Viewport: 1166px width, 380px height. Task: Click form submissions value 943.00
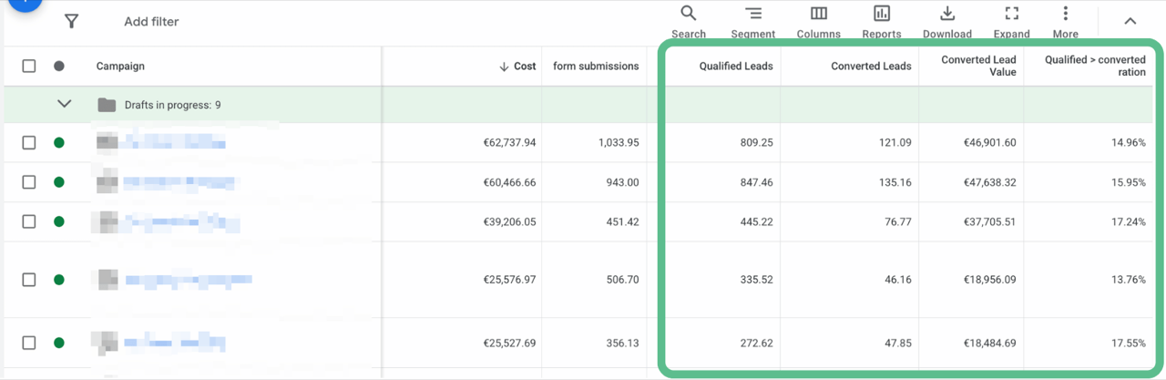pyautogui.click(x=622, y=183)
